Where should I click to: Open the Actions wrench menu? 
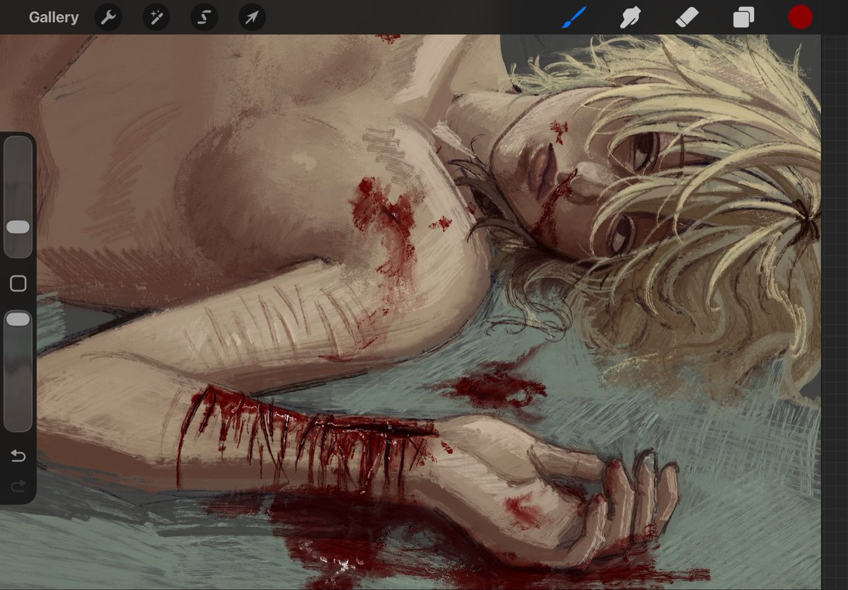point(108,17)
